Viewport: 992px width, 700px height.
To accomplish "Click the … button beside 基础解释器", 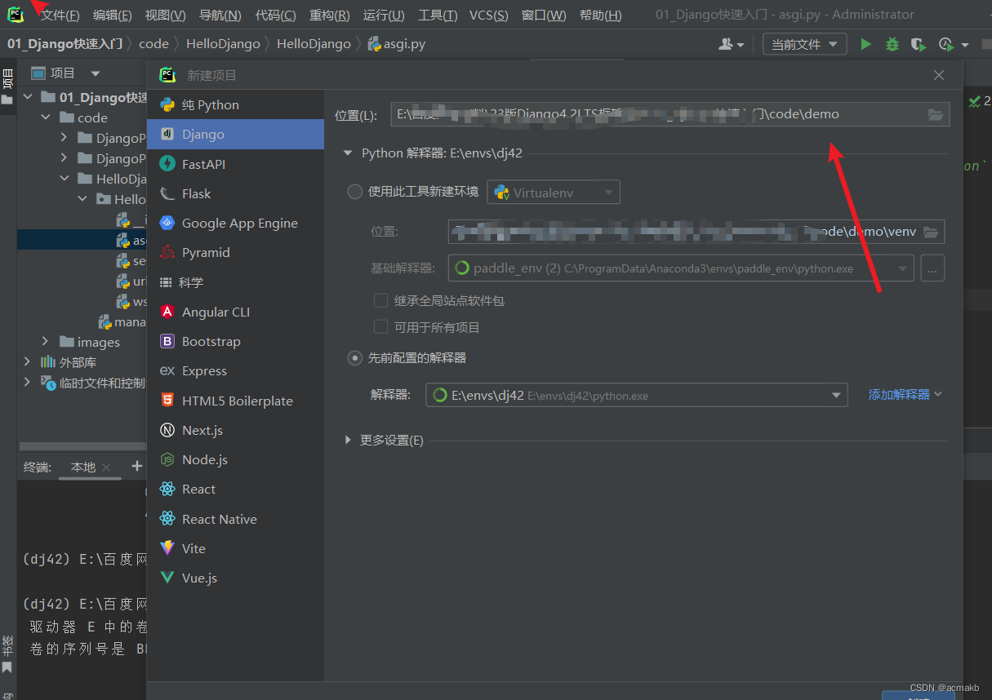I will [932, 268].
